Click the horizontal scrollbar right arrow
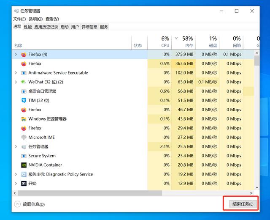The width and height of the screenshot is (270, 220). (251, 193)
